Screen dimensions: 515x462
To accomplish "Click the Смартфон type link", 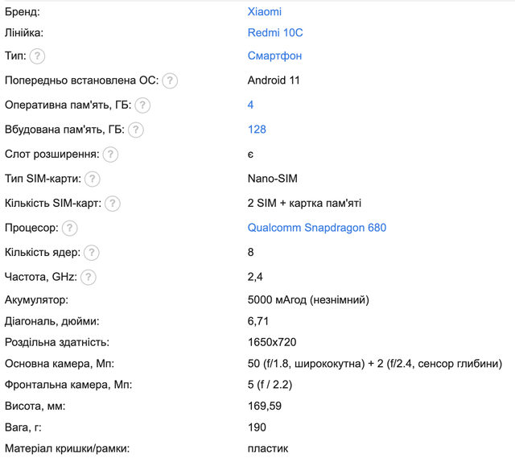I will [x=274, y=56].
